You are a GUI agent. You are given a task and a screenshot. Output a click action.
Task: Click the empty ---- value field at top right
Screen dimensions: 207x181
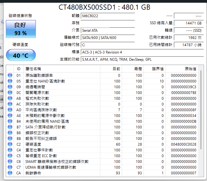point(189,16)
